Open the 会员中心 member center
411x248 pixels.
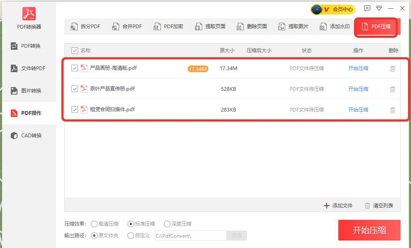[x=333, y=10]
